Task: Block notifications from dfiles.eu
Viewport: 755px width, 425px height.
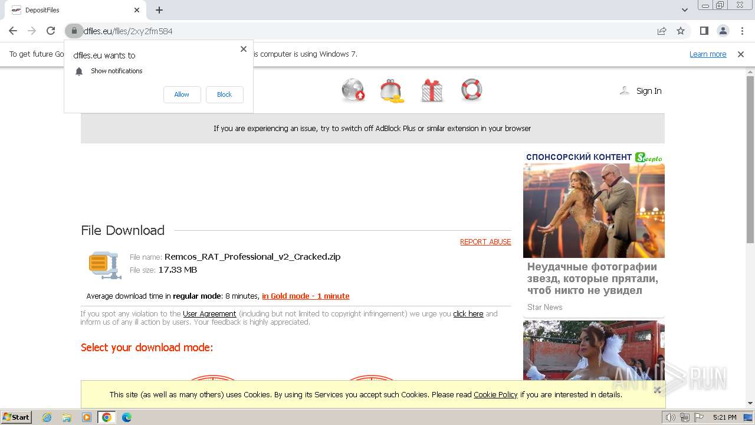Action: (224, 94)
